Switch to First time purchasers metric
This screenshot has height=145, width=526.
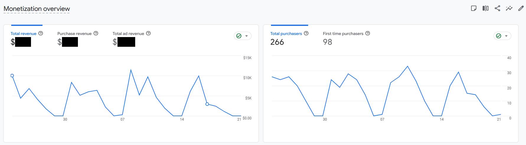(x=343, y=34)
